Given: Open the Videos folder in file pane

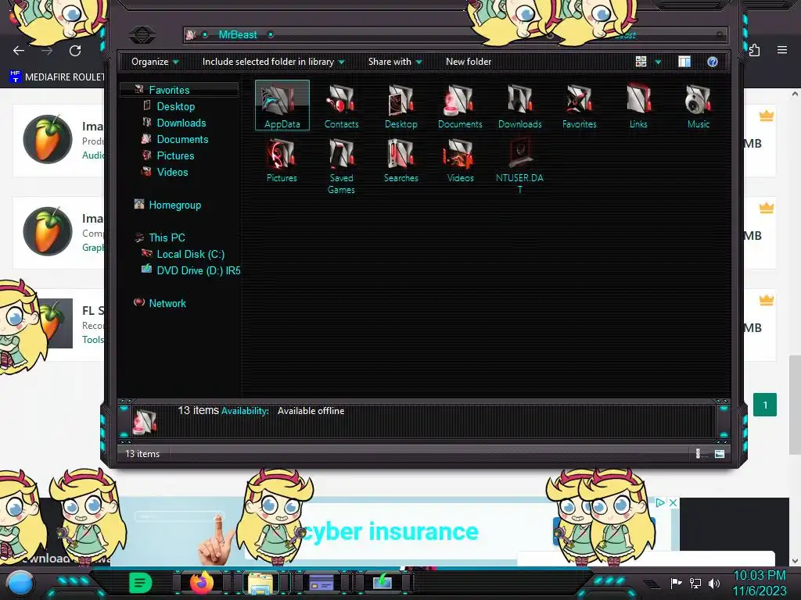Looking at the screenshot, I should [460, 160].
